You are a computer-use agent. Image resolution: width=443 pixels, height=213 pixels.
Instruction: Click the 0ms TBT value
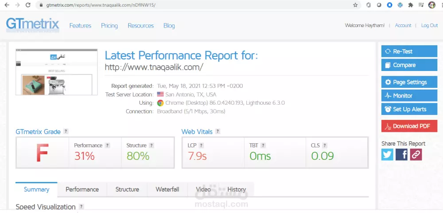tap(260, 156)
